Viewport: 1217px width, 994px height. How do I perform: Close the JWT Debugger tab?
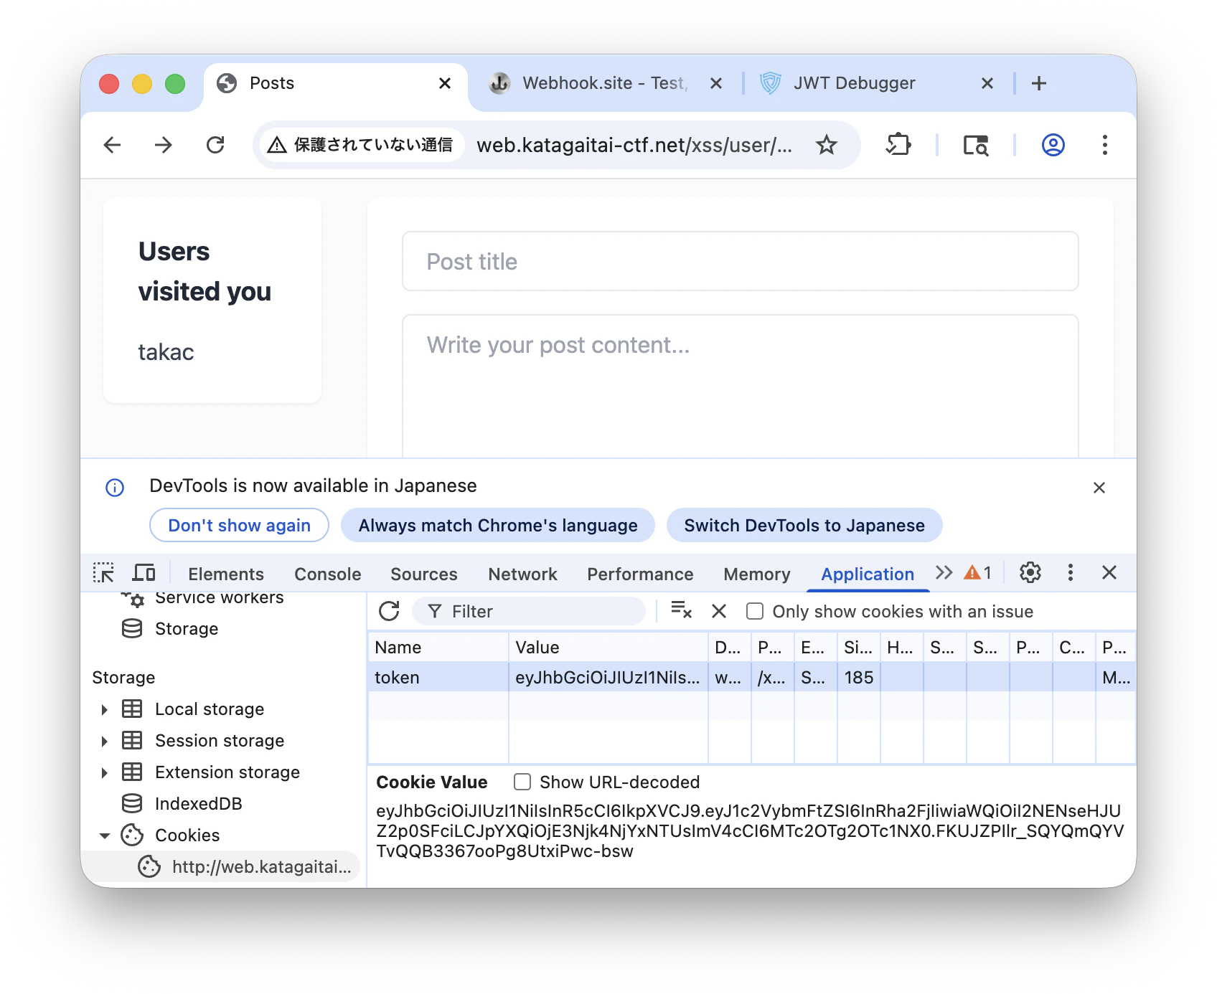click(x=987, y=83)
